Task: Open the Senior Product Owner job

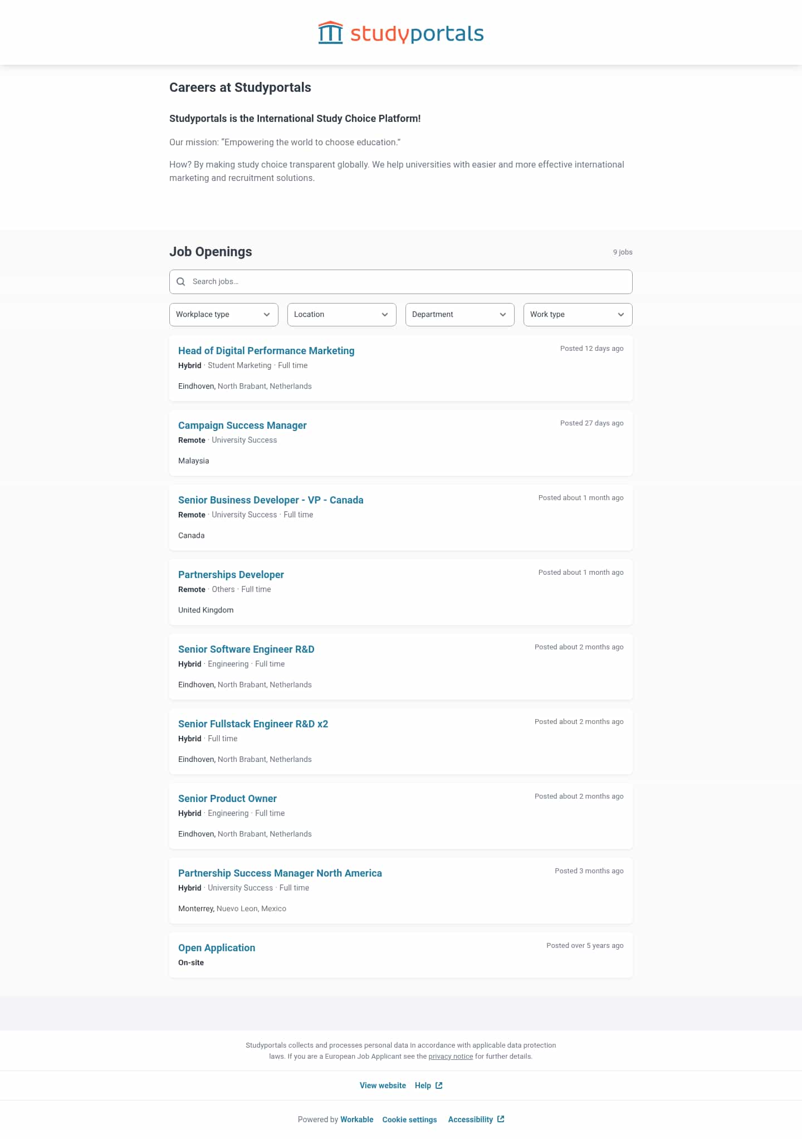Action: [227, 799]
